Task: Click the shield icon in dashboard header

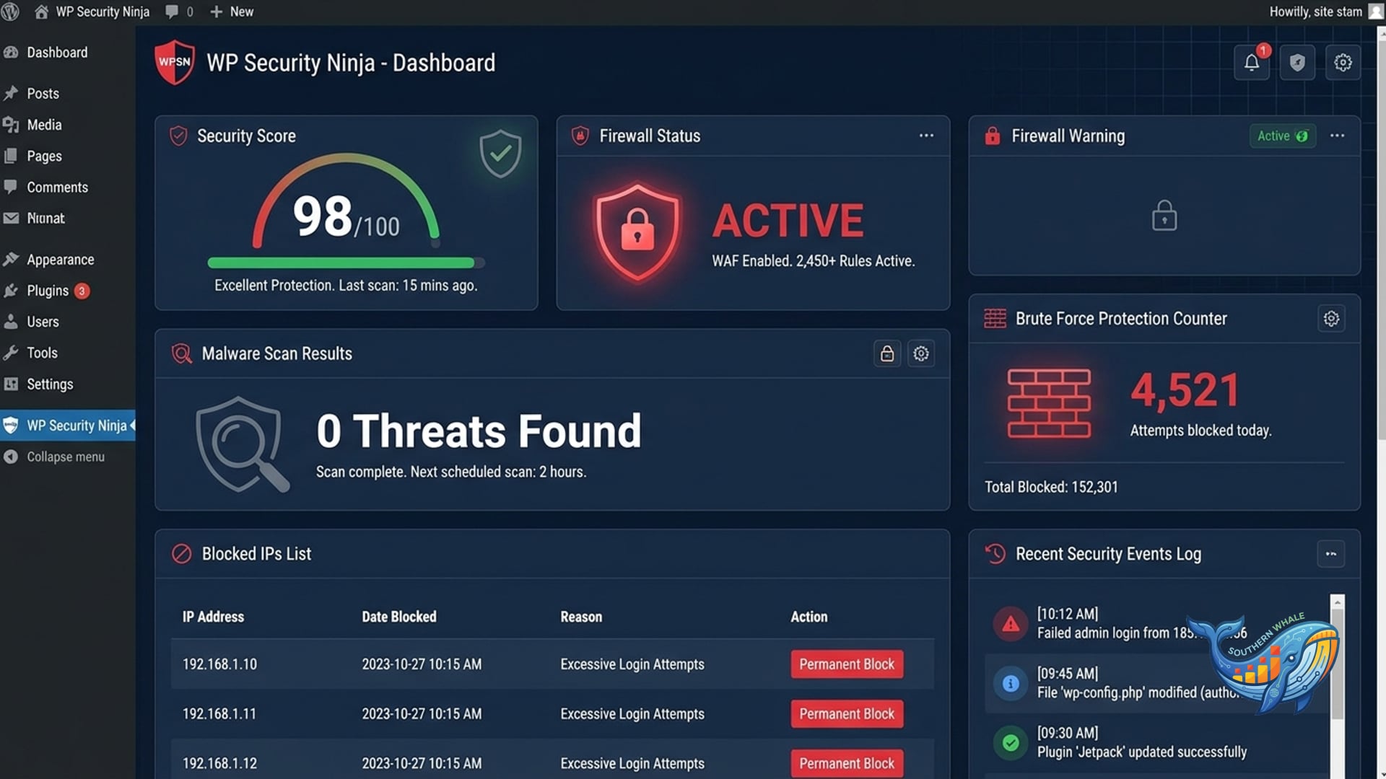Action: point(1297,62)
